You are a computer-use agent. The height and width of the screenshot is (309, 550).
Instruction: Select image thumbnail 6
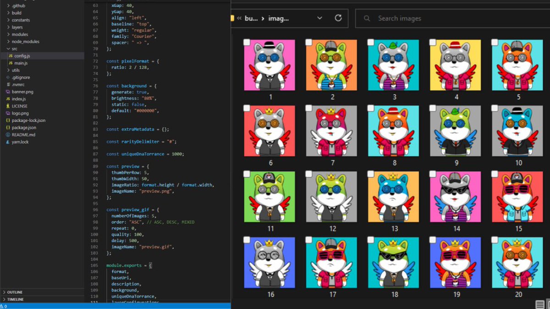(x=269, y=131)
